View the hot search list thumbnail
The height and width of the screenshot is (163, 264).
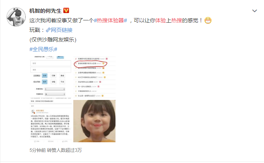pos(94,77)
